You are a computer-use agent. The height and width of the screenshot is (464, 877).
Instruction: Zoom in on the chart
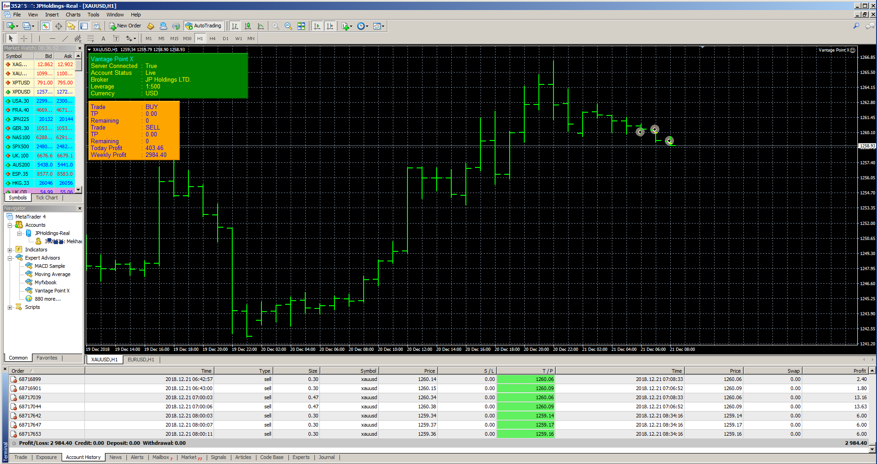[x=276, y=26]
